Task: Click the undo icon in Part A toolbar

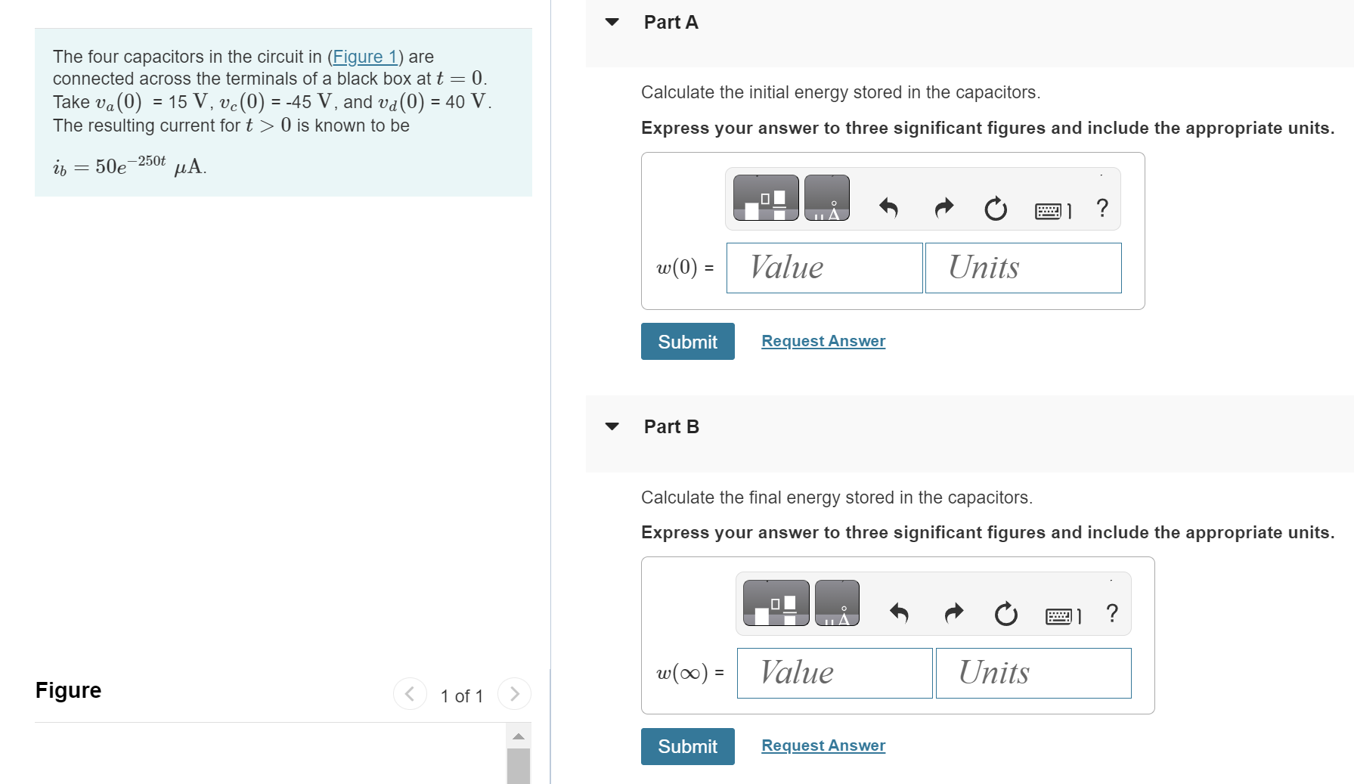Action: click(888, 208)
